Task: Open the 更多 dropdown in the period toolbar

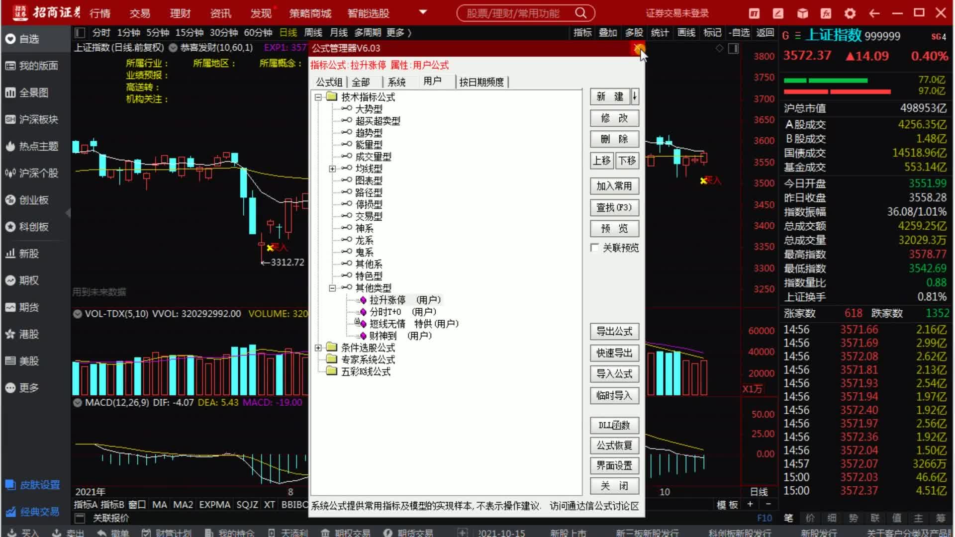Action: 395,33
